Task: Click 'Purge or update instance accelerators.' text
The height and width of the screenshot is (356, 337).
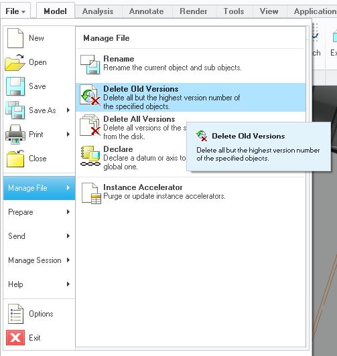Action: (x=165, y=196)
